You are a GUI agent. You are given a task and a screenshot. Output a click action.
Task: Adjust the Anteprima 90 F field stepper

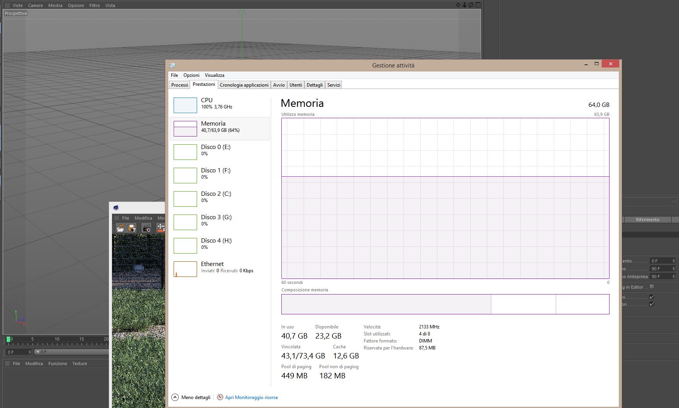coord(674,277)
